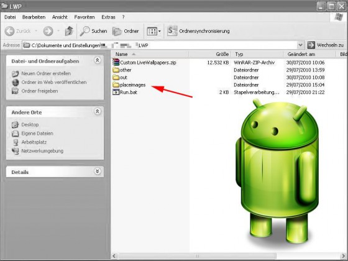Click the Custom LiveWallpapers.zip file name
The image size is (348, 261).
point(148,63)
